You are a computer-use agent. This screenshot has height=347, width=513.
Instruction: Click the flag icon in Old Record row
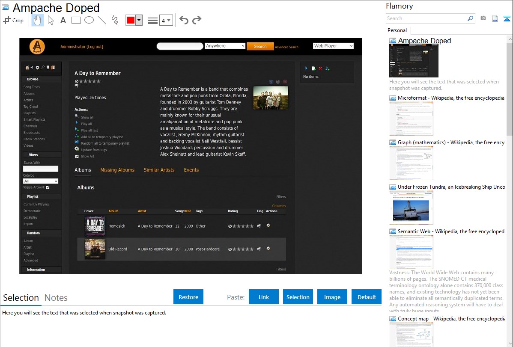259,249
